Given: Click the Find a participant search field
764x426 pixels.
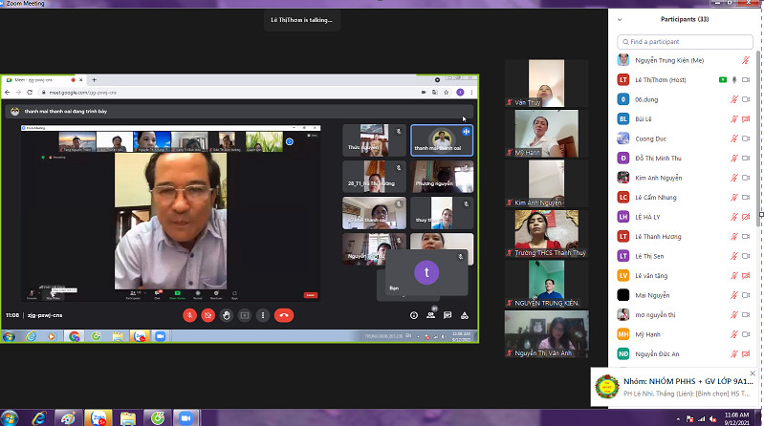Looking at the screenshot, I should tap(684, 41).
